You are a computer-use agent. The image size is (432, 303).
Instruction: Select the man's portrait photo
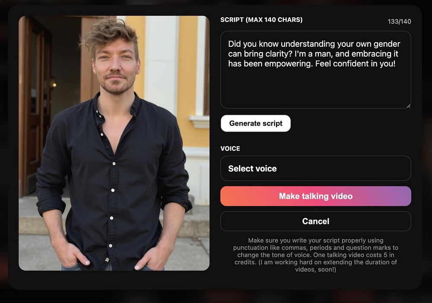point(114,143)
